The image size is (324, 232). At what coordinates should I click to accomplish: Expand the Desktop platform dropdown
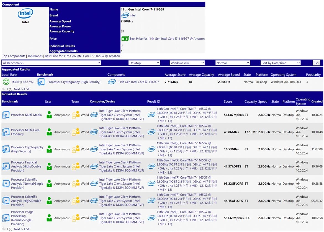pos(144,63)
